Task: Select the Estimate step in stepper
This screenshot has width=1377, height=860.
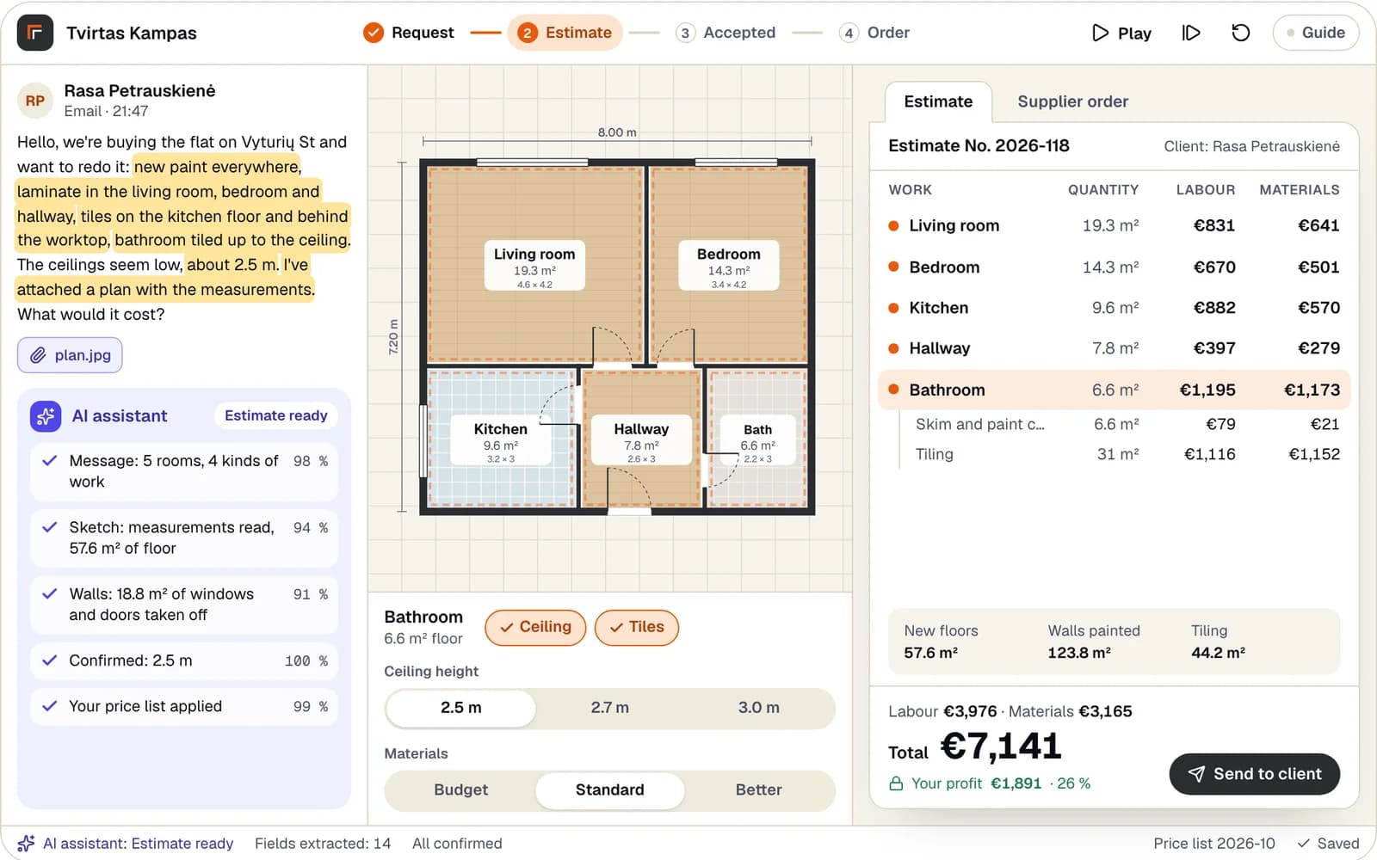Action: 565,33
